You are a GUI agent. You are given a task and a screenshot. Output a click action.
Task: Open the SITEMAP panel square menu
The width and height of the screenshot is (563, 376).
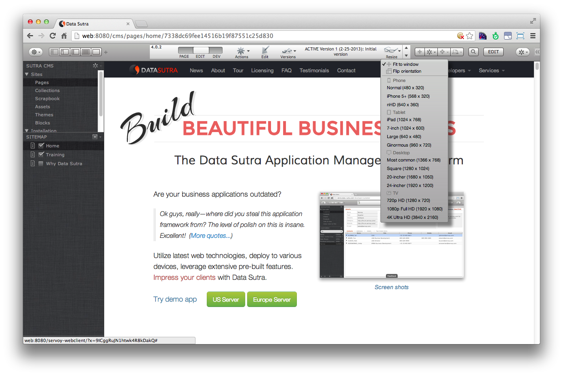pos(97,137)
